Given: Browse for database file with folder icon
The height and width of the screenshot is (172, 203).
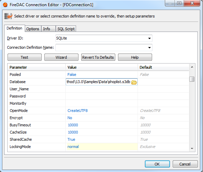Looking at the screenshot, I should (134, 82).
